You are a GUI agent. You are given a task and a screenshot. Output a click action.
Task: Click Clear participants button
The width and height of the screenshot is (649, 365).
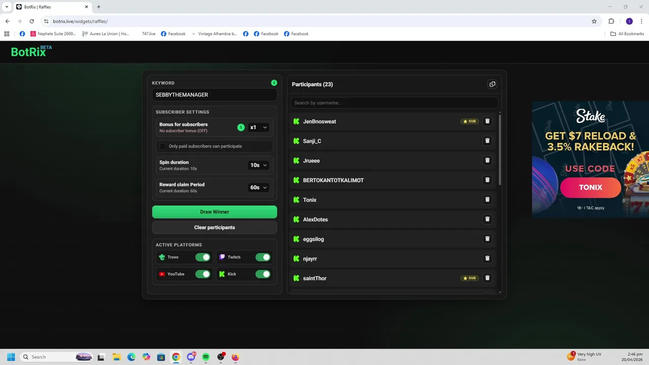pos(214,228)
